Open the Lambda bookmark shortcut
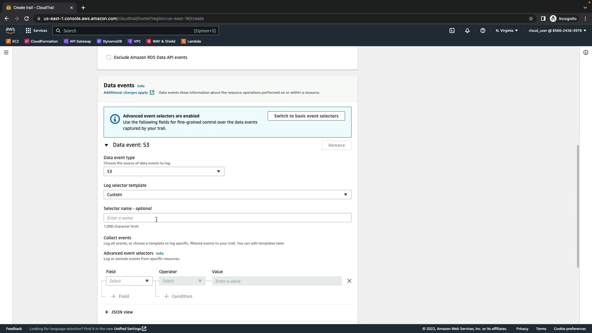This screenshot has width=592, height=333. [191, 41]
